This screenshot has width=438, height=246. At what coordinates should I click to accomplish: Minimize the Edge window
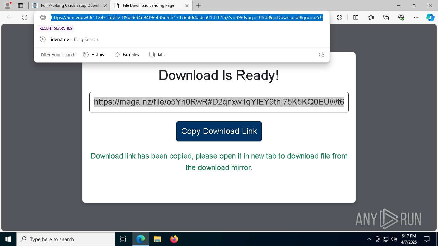point(398,5)
